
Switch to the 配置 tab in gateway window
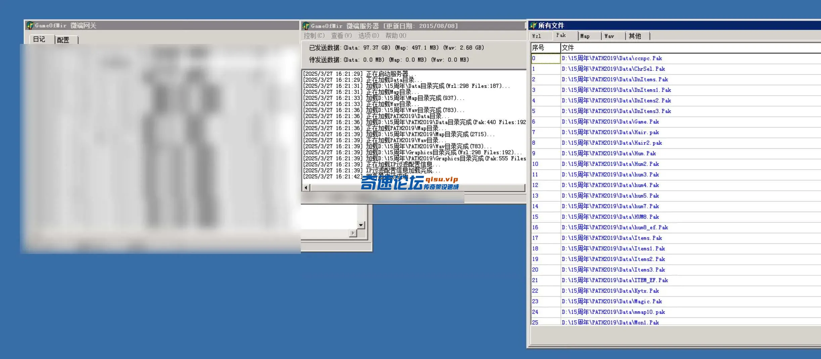63,40
